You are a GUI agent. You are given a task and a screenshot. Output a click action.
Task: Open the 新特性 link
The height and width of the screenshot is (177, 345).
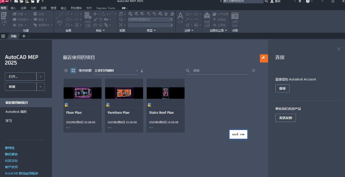click(10, 148)
